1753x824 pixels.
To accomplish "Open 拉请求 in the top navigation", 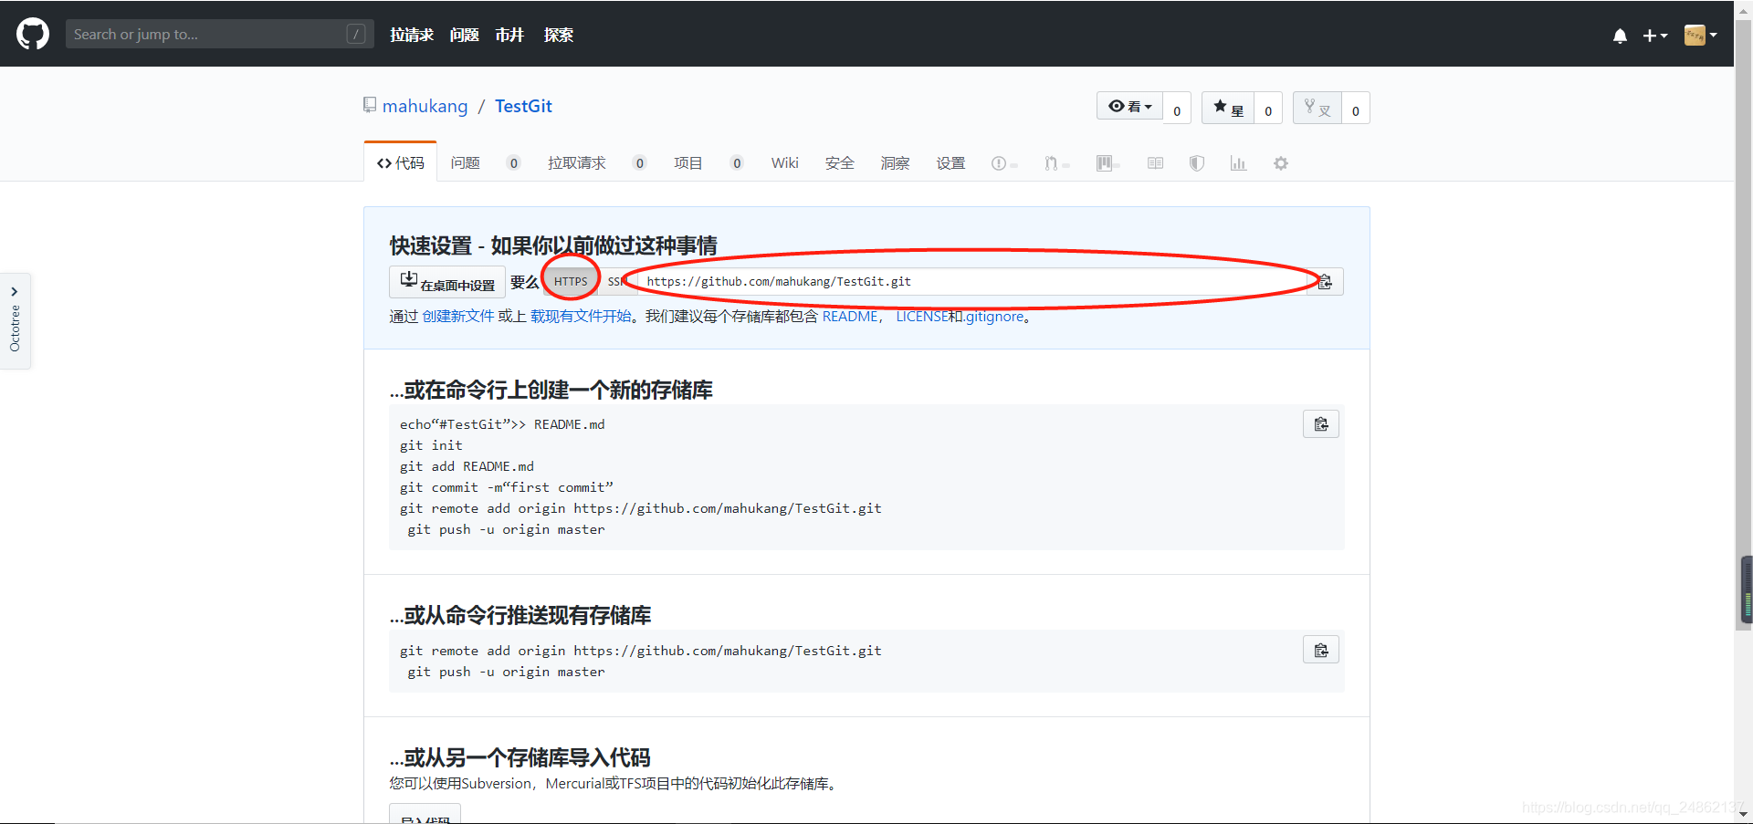I will coord(412,35).
